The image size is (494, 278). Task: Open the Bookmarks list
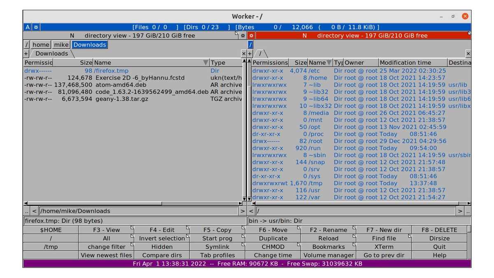328,246
